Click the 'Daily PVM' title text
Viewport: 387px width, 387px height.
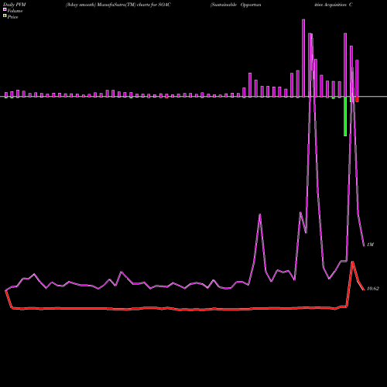[15, 5]
